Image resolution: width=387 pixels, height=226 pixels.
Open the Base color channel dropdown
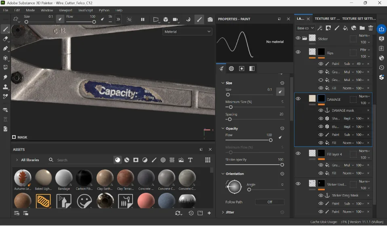click(305, 28)
